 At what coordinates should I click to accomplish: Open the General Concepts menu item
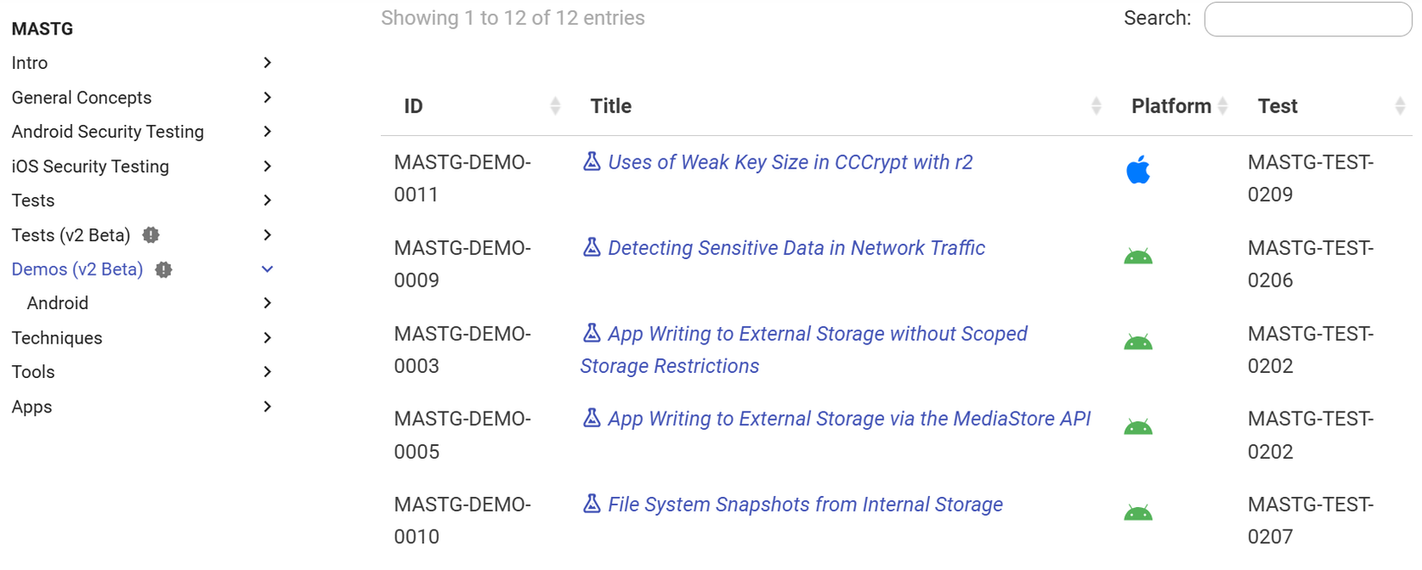[82, 97]
